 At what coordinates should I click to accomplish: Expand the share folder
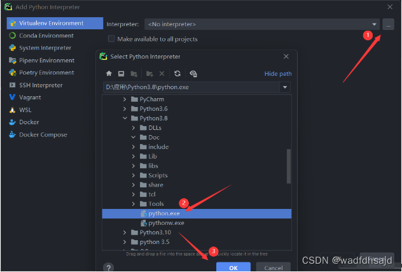134,185
